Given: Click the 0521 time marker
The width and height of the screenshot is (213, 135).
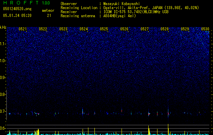Looking at the screenshot, I should [x=23, y=29].
